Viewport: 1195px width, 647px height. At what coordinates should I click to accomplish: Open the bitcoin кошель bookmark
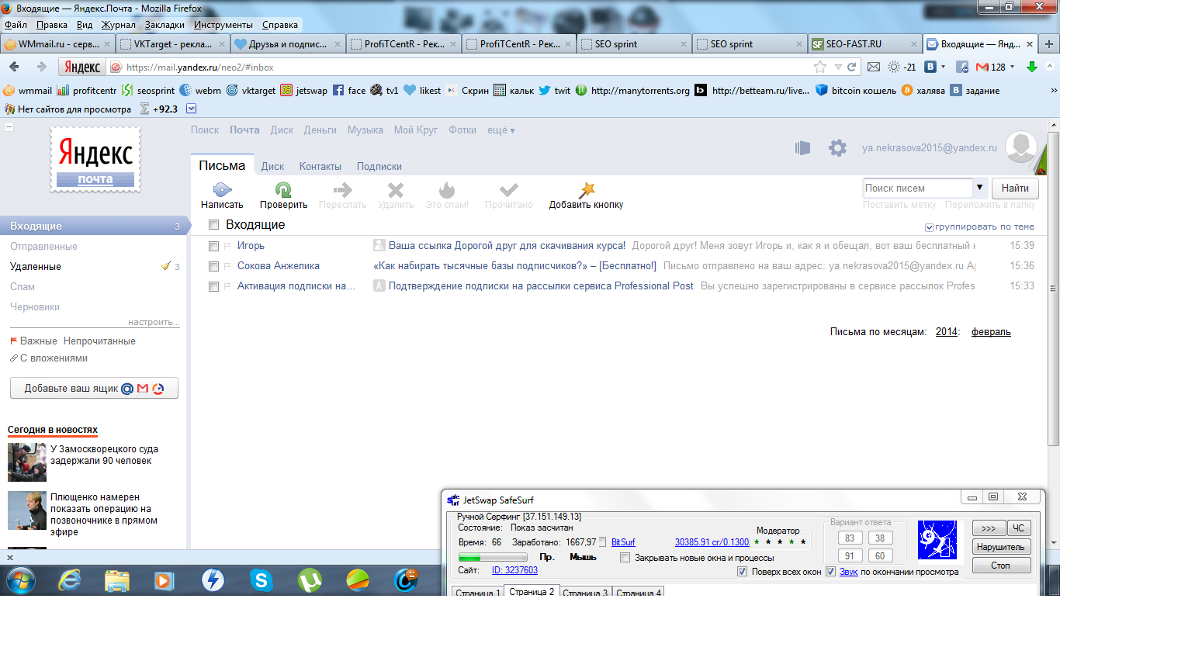pyautogui.click(x=856, y=90)
